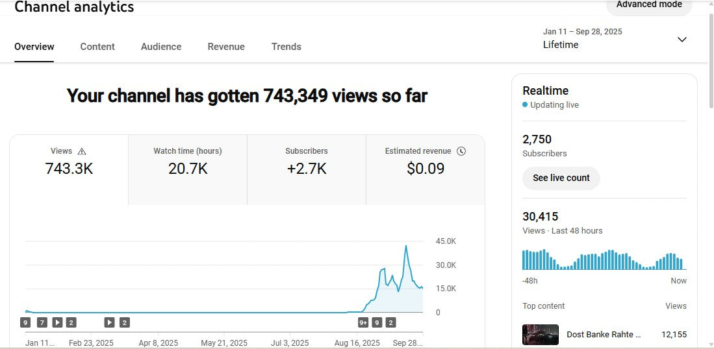The width and height of the screenshot is (714, 349).
Task: Go to the Revenue tab
Action: 226,47
